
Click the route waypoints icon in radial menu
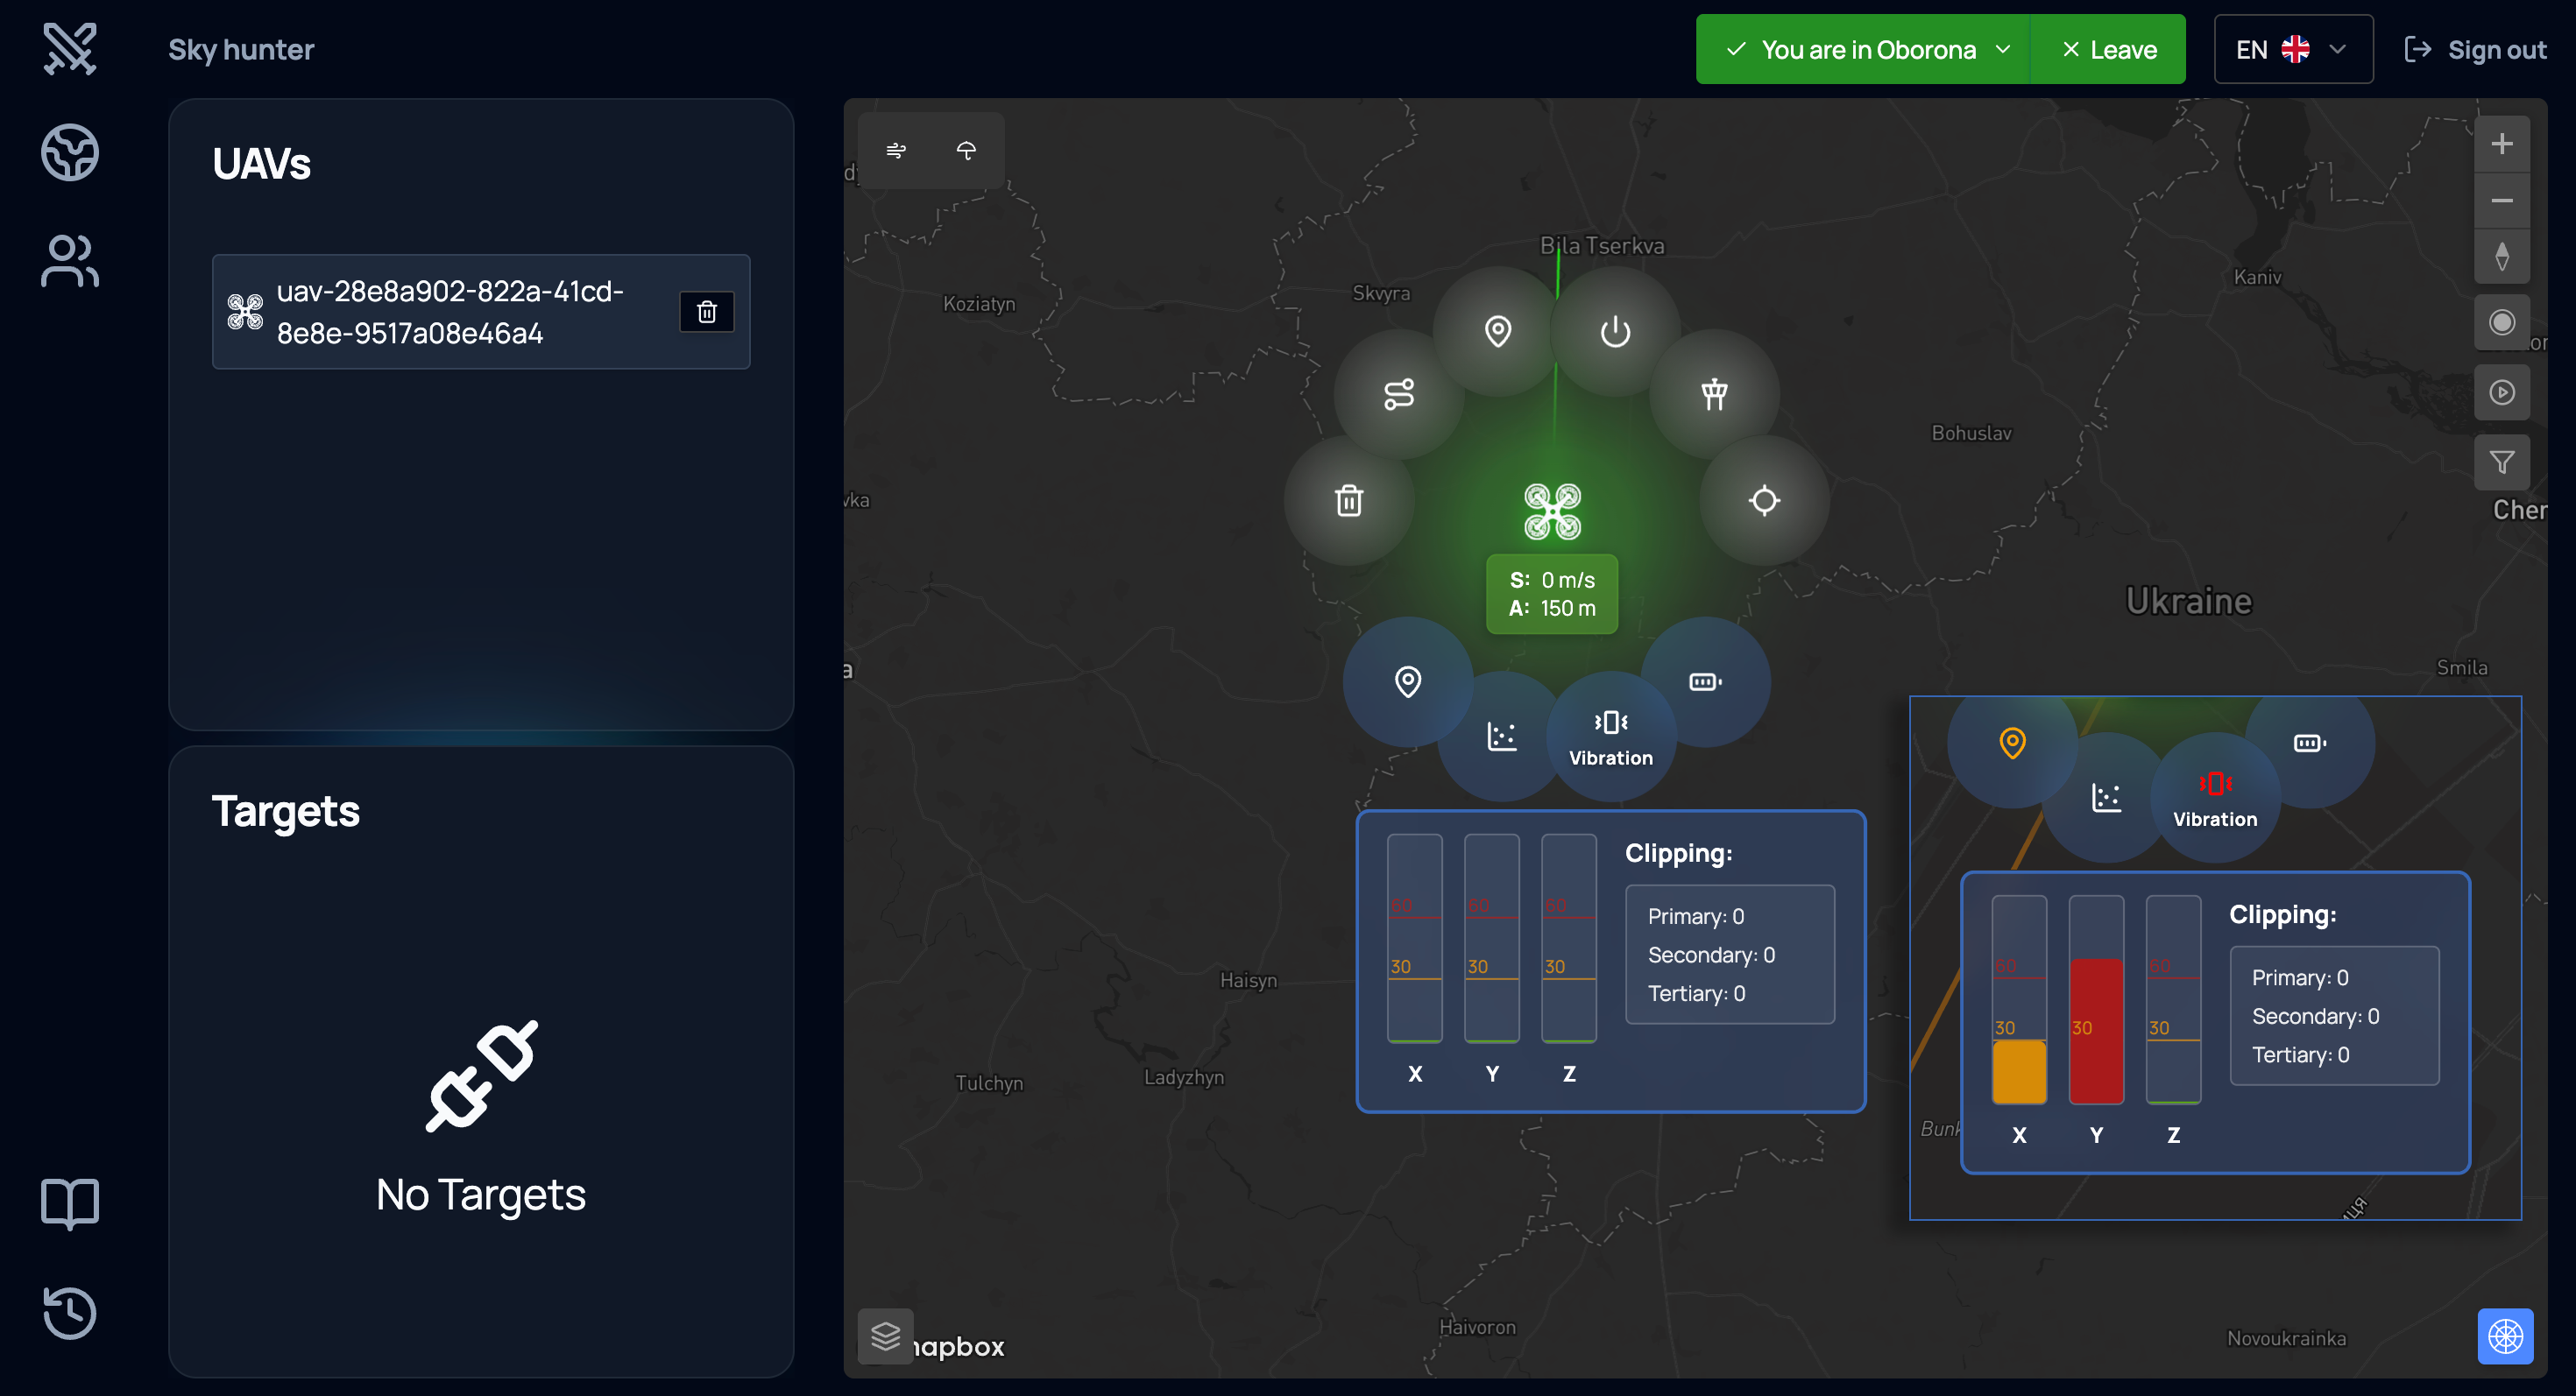pyautogui.click(x=1398, y=394)
